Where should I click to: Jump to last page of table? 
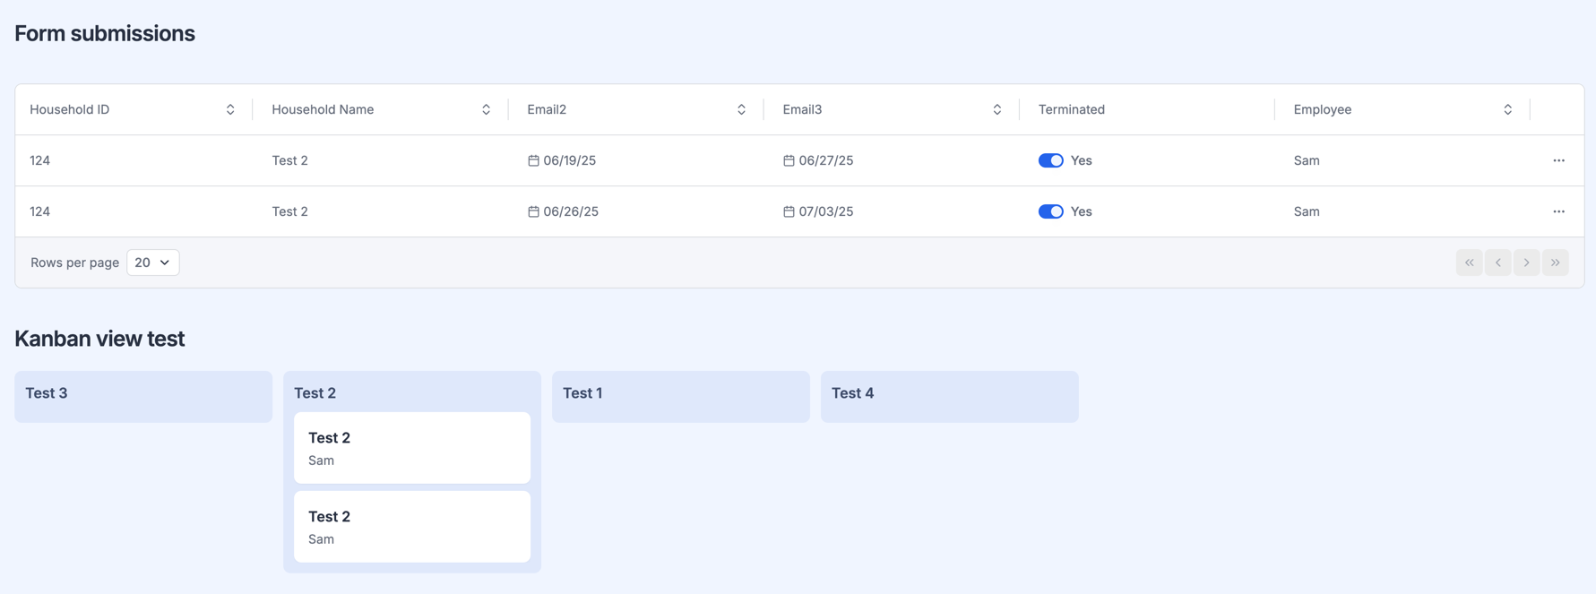(1555, 263)
